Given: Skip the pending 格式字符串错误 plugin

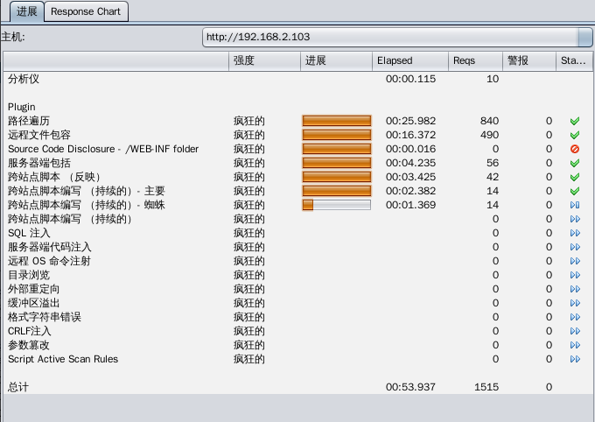Looking at the screenshot, I should [575, 317].
